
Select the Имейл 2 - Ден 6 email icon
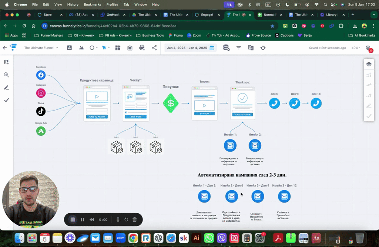click(232, 197)
